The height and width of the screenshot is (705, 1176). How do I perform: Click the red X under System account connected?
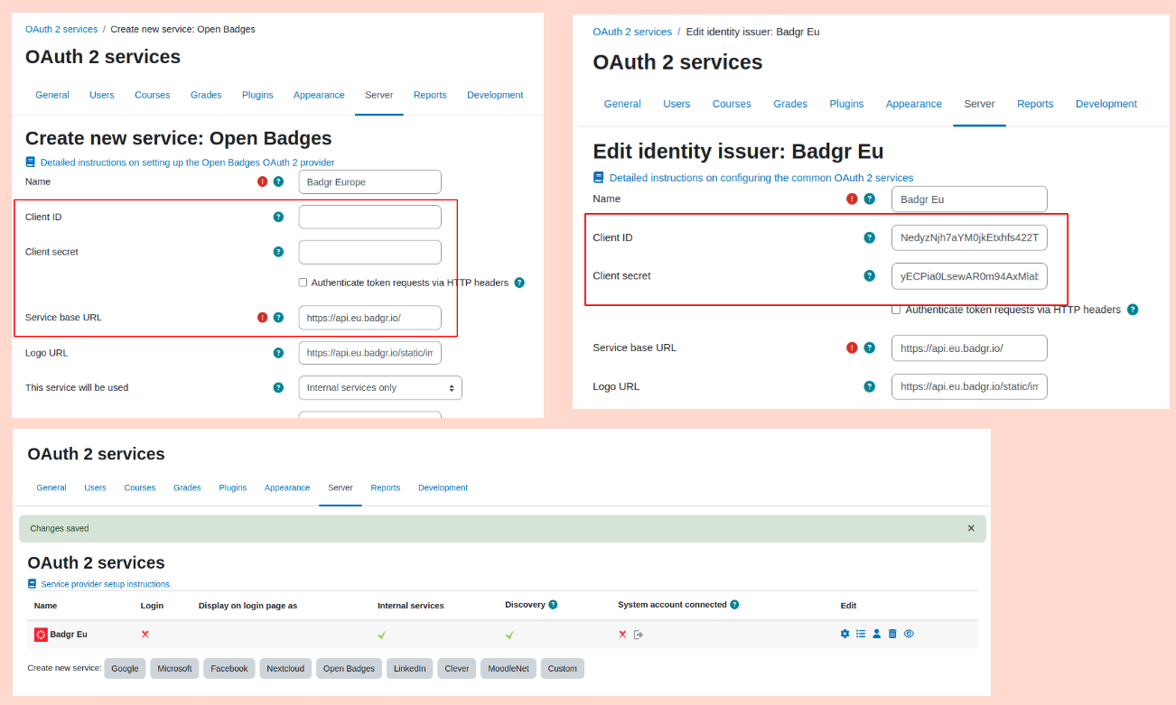coord(622,635)
